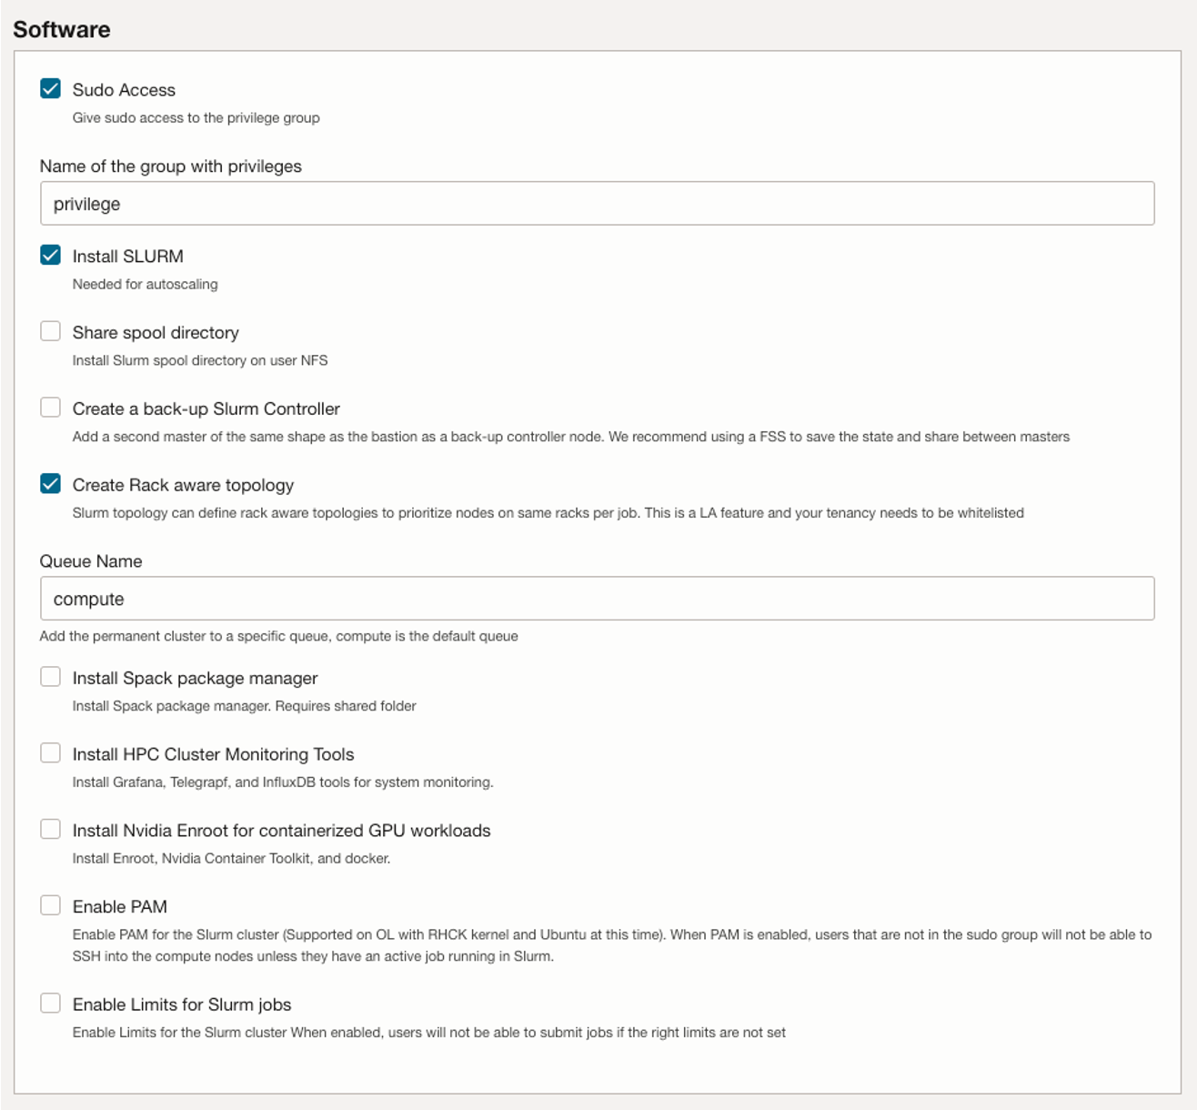Enable the Share spool directory checkbox
Image resolution: width=1197 pixels, height=1110 pixels.
click(x=50, y=331)
